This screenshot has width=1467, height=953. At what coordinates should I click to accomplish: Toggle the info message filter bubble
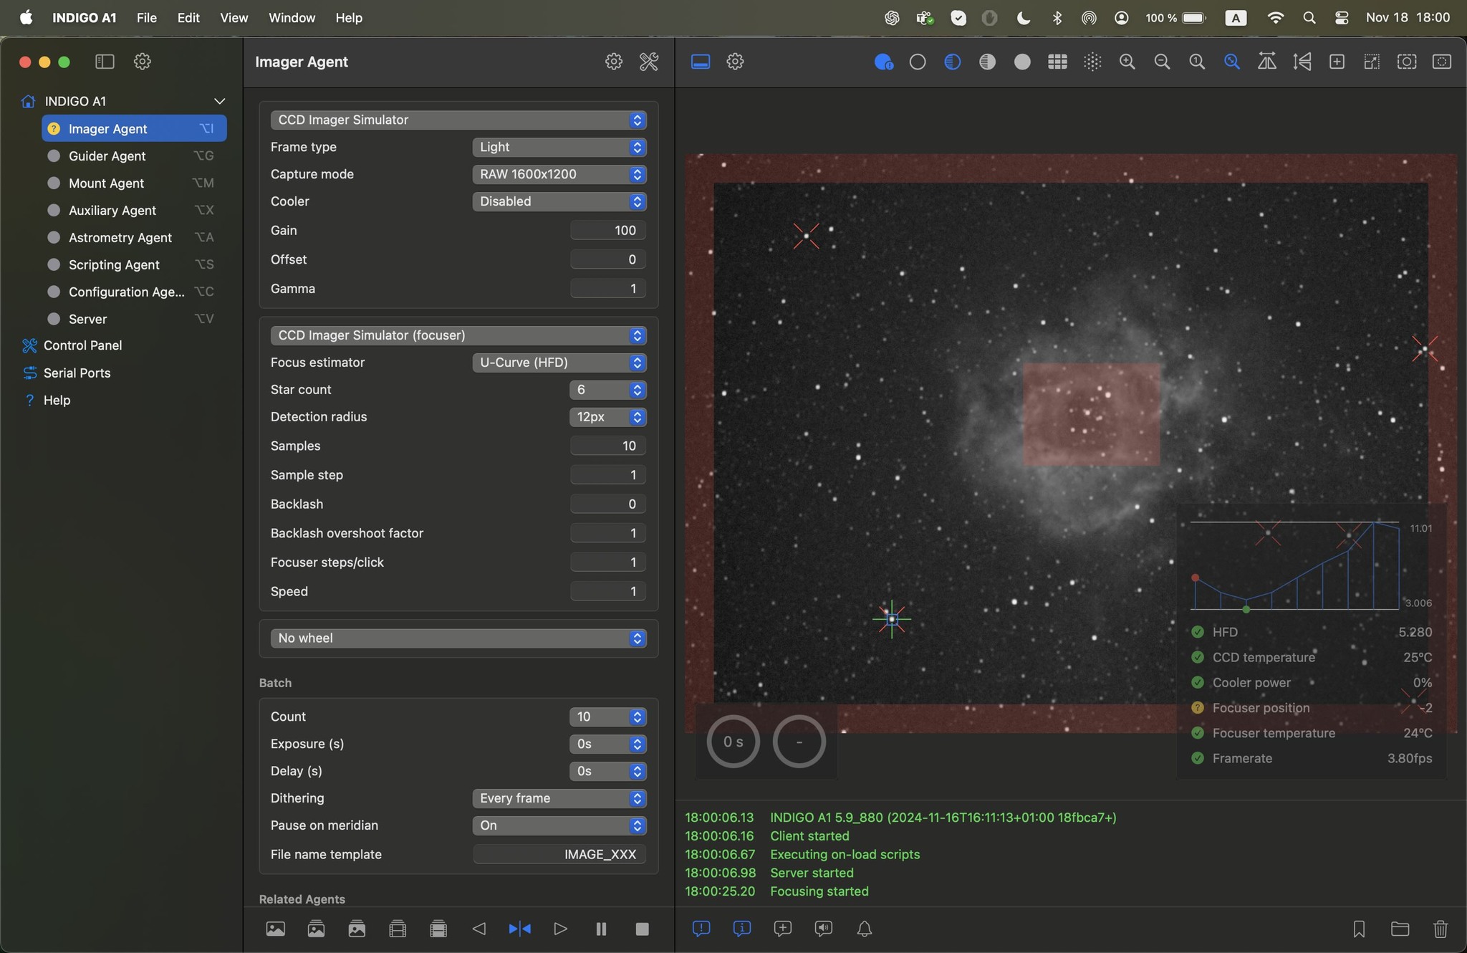(x=742, y=929)
